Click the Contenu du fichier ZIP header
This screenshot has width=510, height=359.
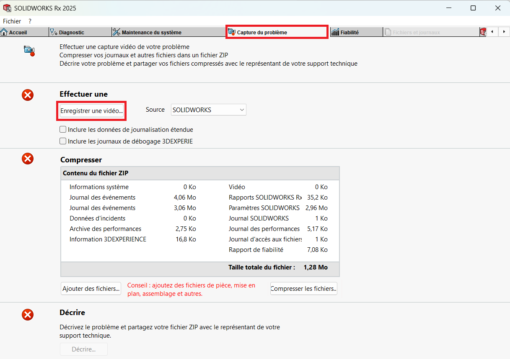(200, 173)
